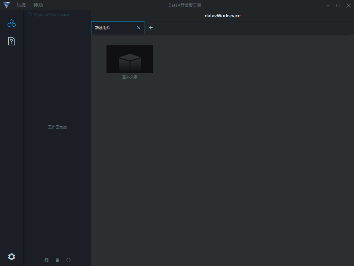Close the DataV developer tool window

click(348, 6)
